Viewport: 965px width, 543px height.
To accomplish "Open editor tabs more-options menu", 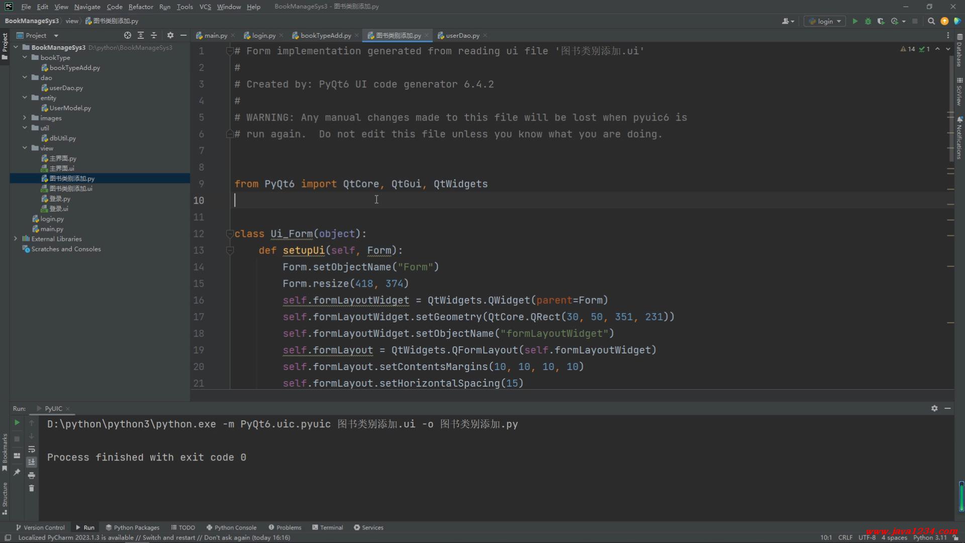I will (x=948, y=36).
